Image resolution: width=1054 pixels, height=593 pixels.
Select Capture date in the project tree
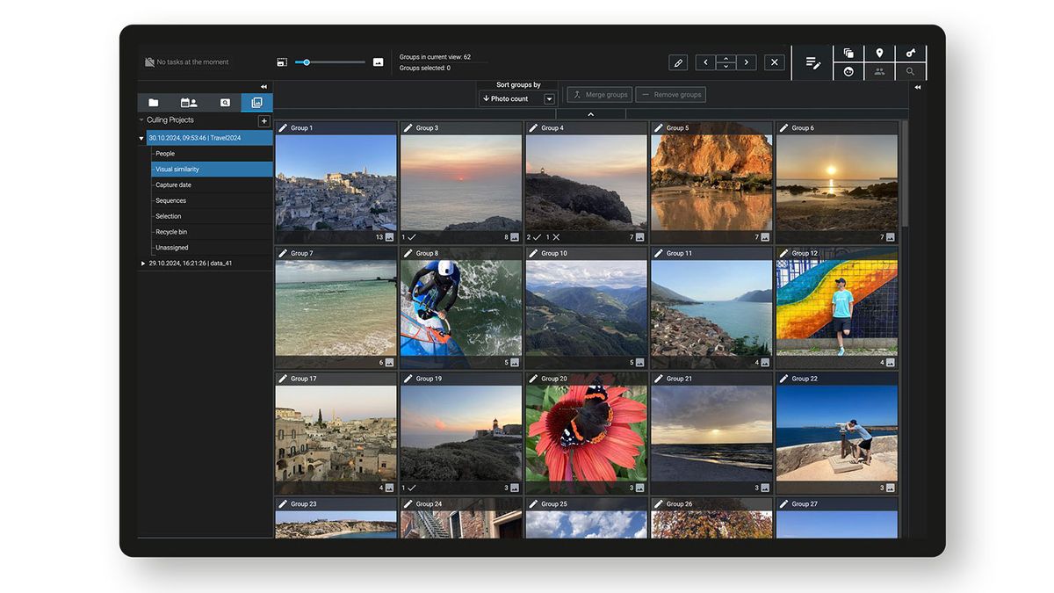click(x=174, y=184)
